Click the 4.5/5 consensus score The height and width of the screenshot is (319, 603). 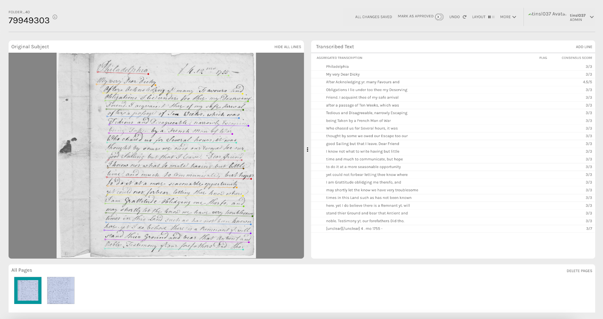click(587, 82)
